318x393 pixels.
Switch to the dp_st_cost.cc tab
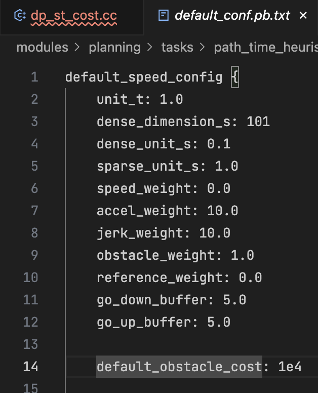point(73,16)
